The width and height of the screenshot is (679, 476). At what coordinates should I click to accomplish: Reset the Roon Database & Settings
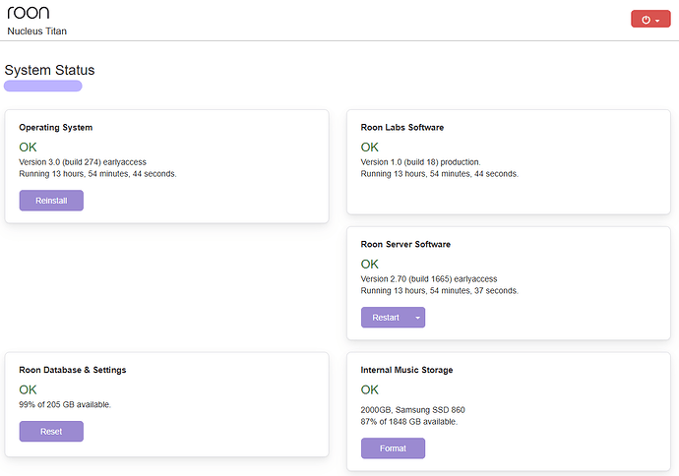point(51,432)
